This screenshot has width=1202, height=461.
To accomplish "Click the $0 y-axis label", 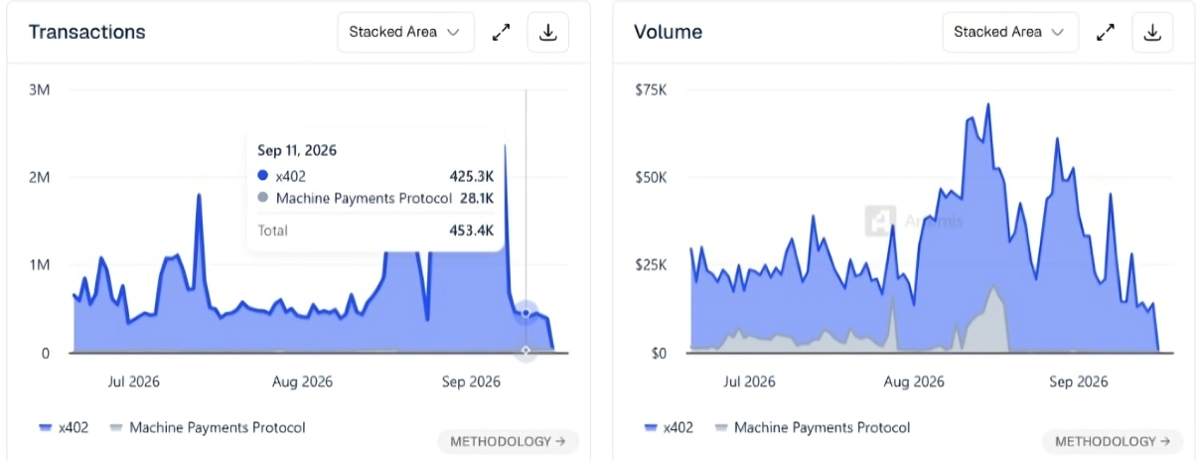I will pos(658,353).
